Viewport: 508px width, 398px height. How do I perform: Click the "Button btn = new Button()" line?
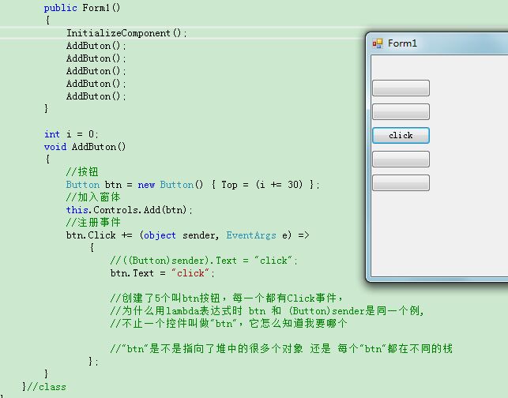(193, 185)
